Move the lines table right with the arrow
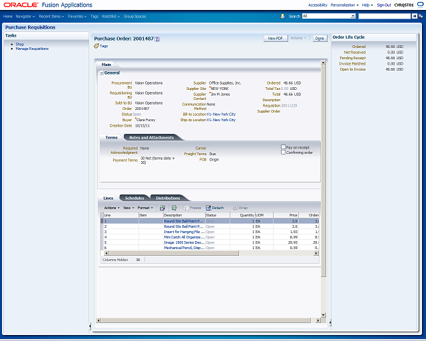Screen dimensions: 426x341 pos(316,253)
